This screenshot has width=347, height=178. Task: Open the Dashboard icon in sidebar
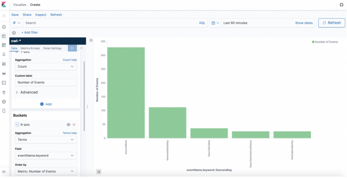[4, 45]
